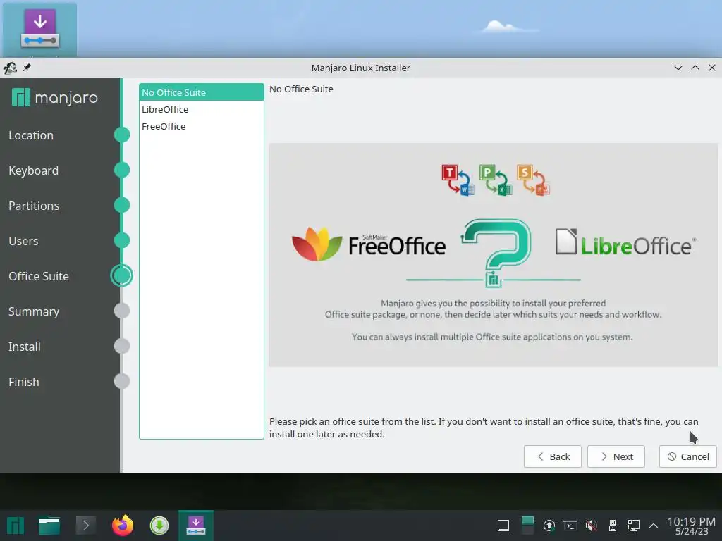Screen dimensions: 722x541
Task: Maximize the installer window
Action: (x=695, y=68)
